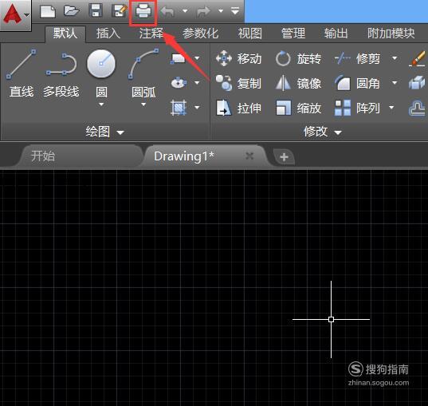Switch to the 插入 ribbon tab
Viewport: 428px width, 406px height.
click(108, 34)
